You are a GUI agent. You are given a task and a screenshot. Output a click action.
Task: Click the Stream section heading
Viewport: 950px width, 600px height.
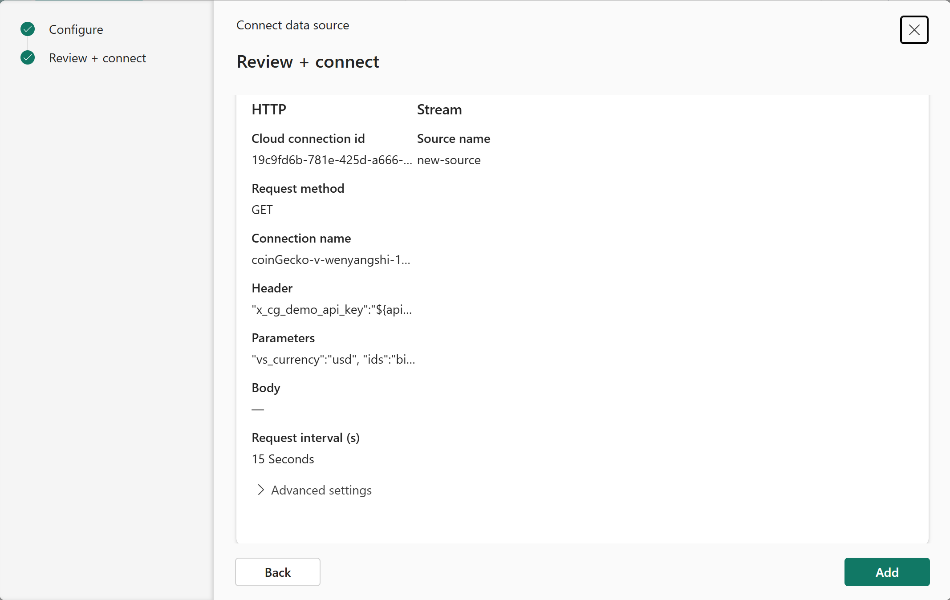click(x=439, y=109)
